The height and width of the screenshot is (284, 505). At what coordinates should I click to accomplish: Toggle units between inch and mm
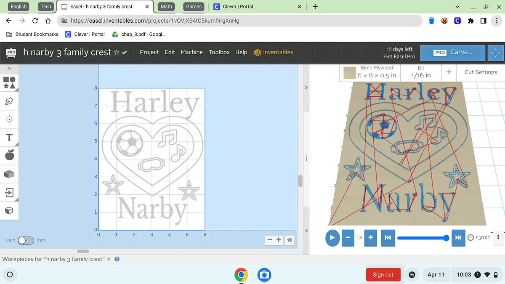(x=25, y=240)
